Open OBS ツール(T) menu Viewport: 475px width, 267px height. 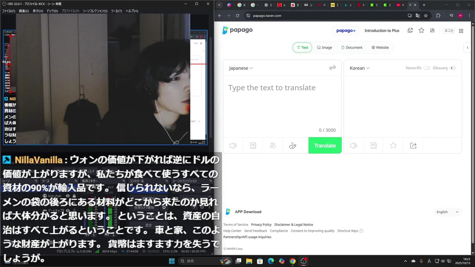pyautogui.click(x=117, y=11)
